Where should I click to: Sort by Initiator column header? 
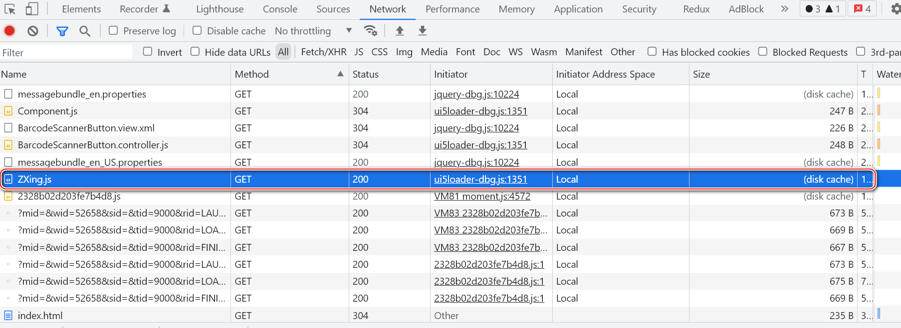491,74
